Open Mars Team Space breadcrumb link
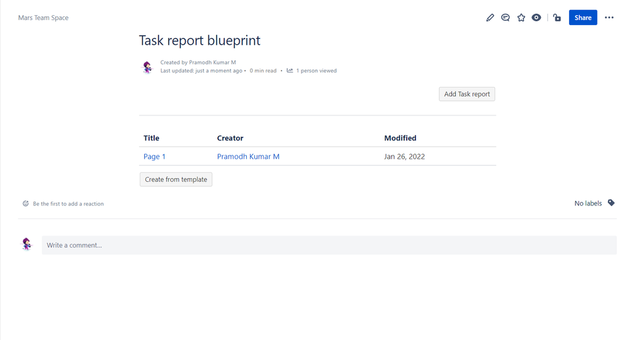Image resolution: width=629 pixels, height=340 pixels. (x=43, y=18)
